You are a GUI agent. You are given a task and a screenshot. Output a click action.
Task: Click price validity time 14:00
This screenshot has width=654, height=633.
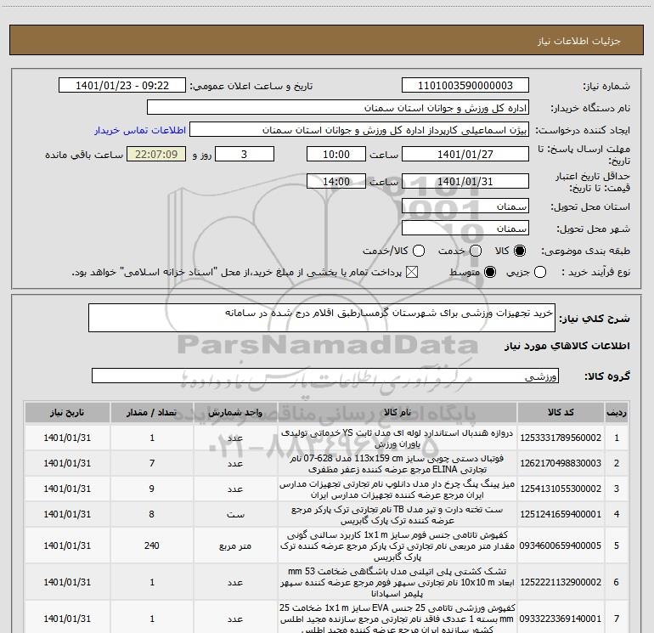click(336, 182)
